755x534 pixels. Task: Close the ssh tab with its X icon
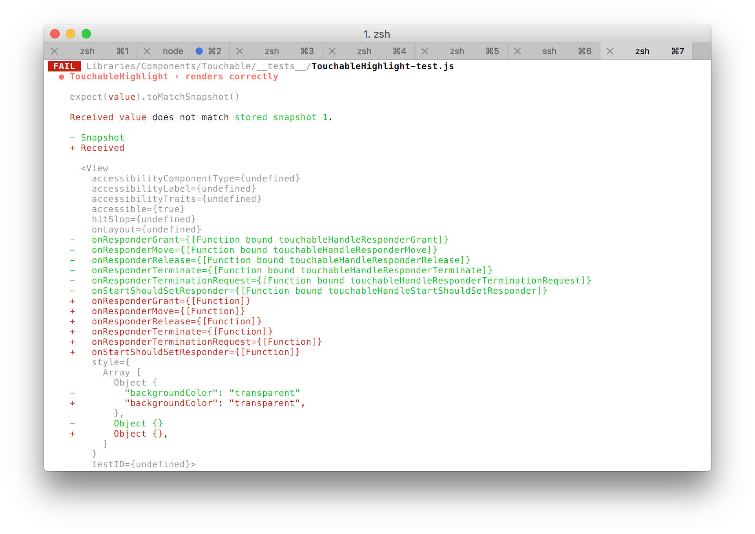point(517,51)
